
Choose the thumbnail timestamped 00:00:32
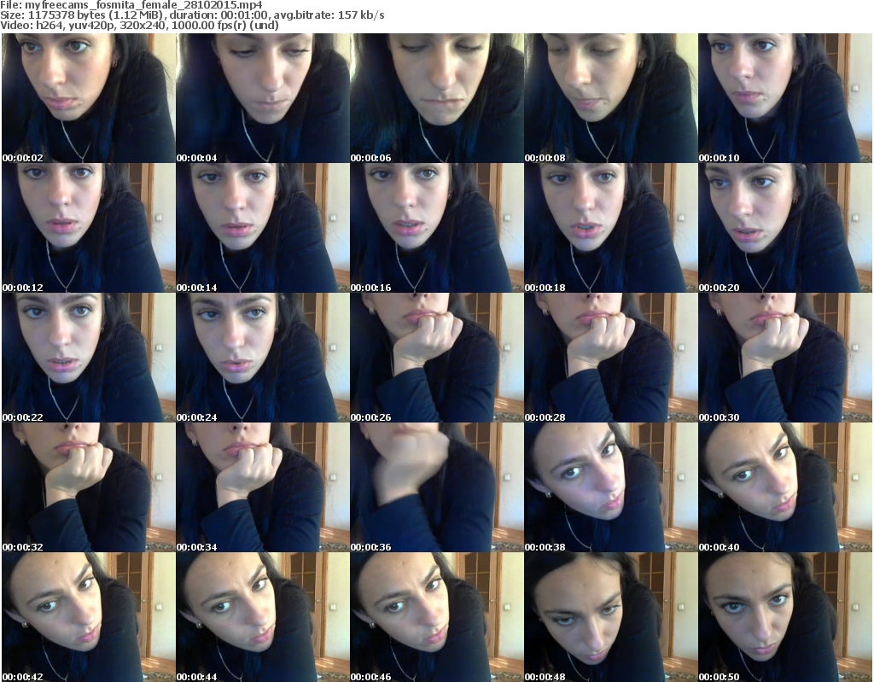pyautogui.click(x=89, y=487)
